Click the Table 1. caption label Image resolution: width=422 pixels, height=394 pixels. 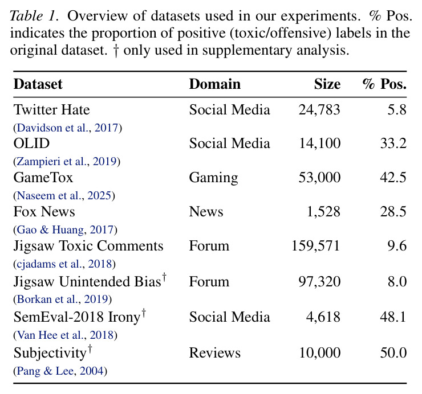(x=34, y=16)
